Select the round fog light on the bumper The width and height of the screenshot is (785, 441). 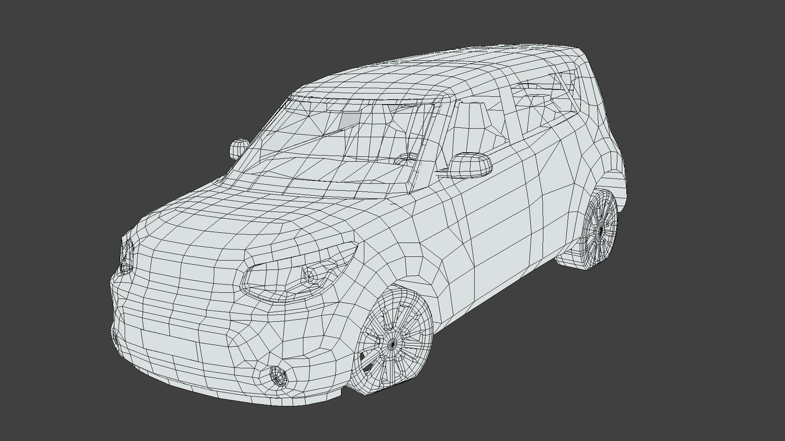[x=277, y=375]
